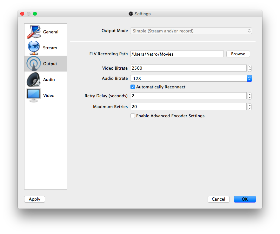
Task: Zoom the Settings window green button
Action: (x=35, y=14)
